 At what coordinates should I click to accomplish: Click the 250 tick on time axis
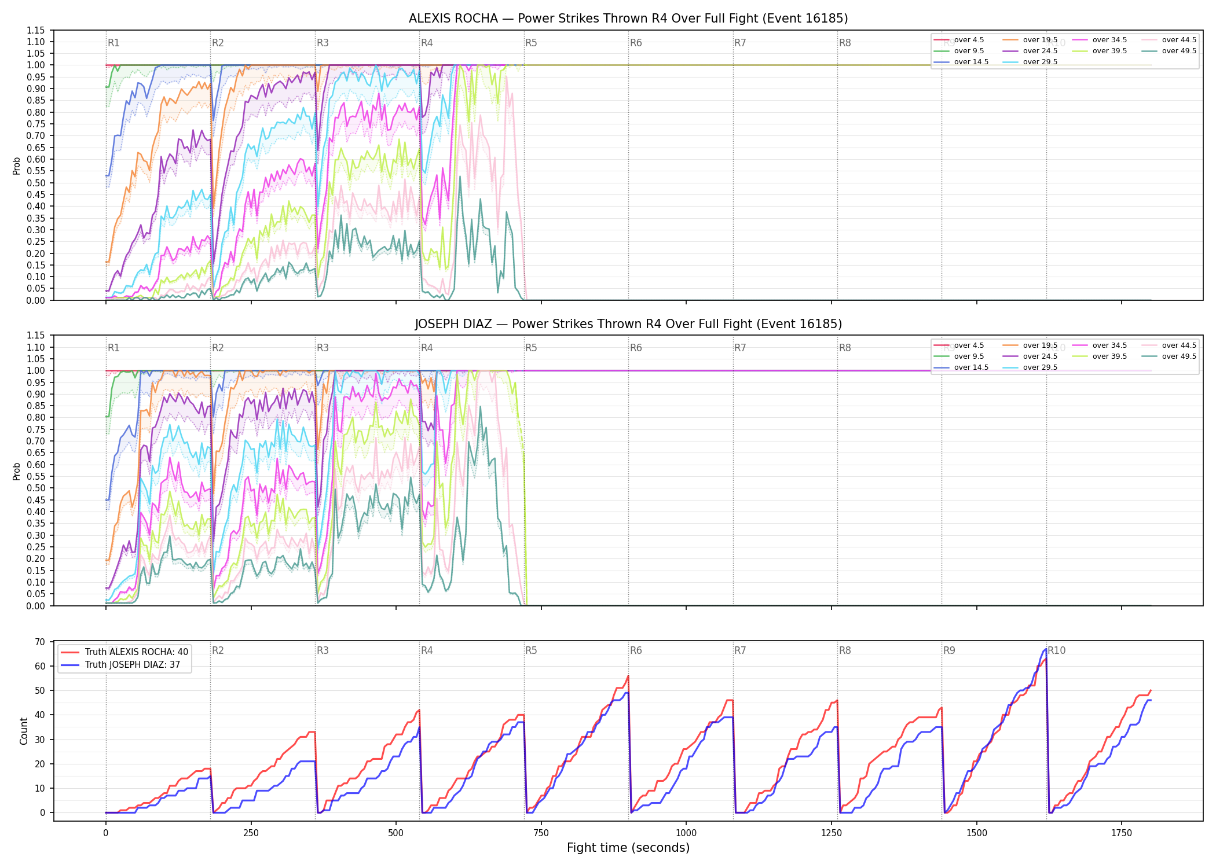(251, 833)
